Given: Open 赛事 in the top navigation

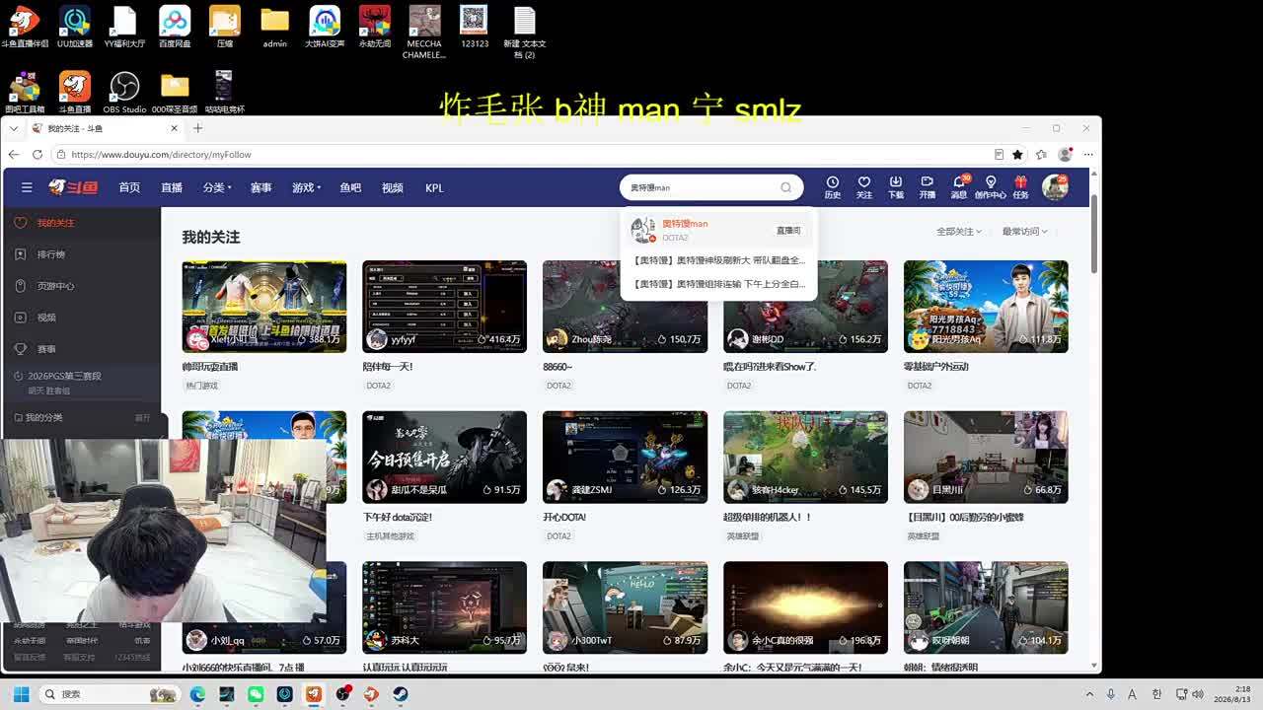Looking at the screenshot, I should [x=260, y=187].
